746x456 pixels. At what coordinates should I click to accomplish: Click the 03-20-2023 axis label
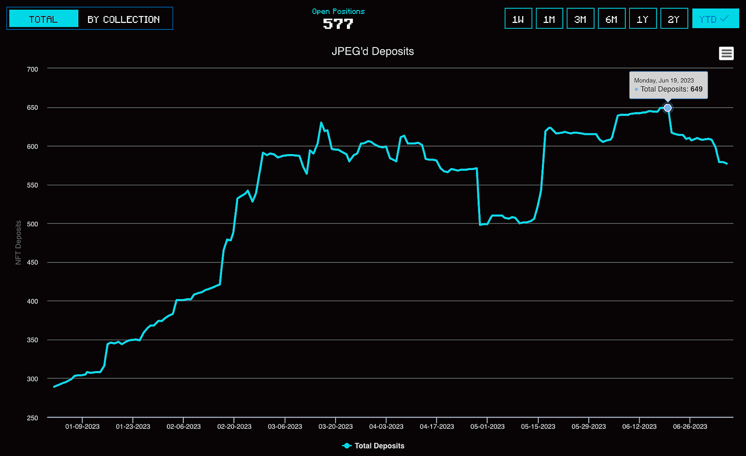point(335,427)
